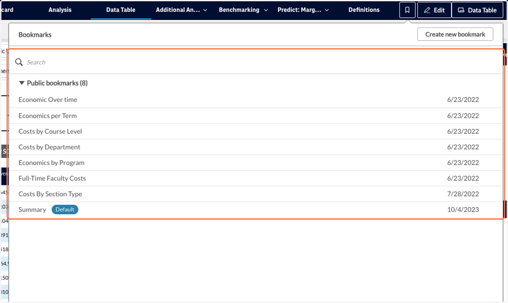Expand the Predict: Marg... dropdown

point(303,10)
